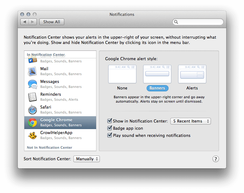Uncheck Show in Notification Center
Screen dimensions: 244x193
[x=110, y=121]
